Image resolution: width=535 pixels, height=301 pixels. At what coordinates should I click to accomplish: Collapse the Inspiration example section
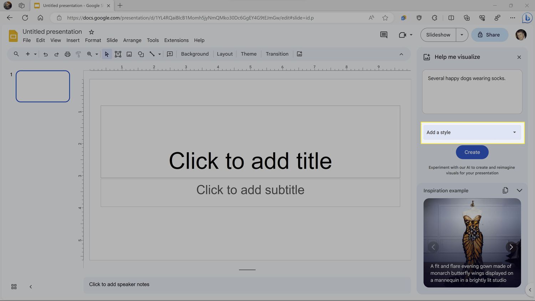(519, 190)
